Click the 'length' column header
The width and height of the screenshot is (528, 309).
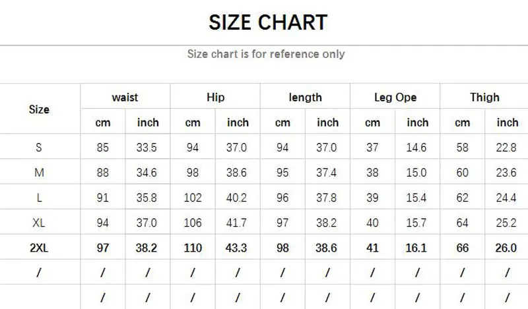pyautogui.click(x=305, y=98)
